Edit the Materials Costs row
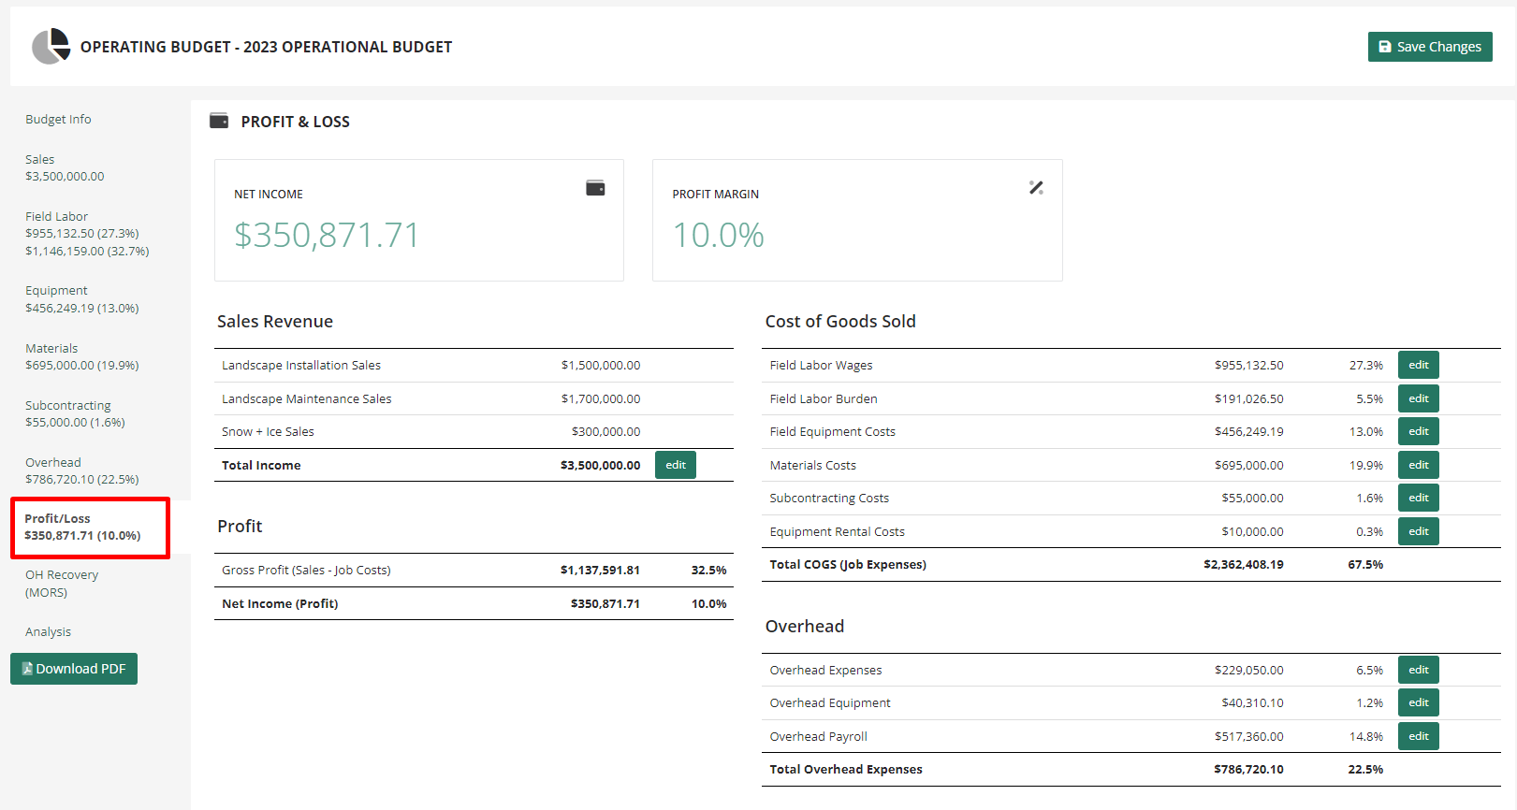 point(1419,465)
